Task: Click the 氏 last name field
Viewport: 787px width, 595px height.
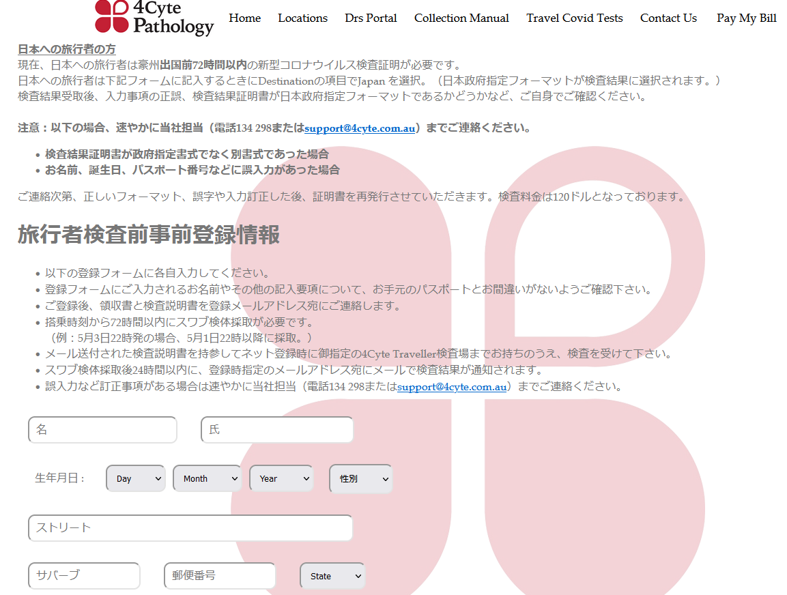Action: click(277, 429)
